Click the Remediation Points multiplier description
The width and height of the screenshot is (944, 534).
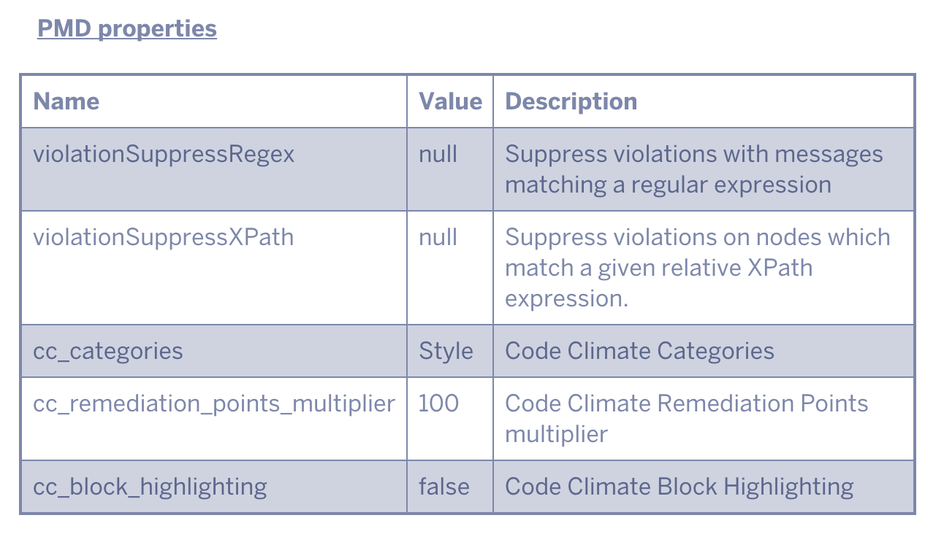point(687,419)
